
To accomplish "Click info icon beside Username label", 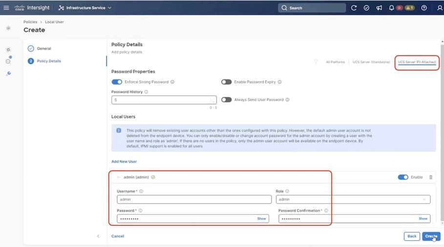I will (x=141, y=191).
